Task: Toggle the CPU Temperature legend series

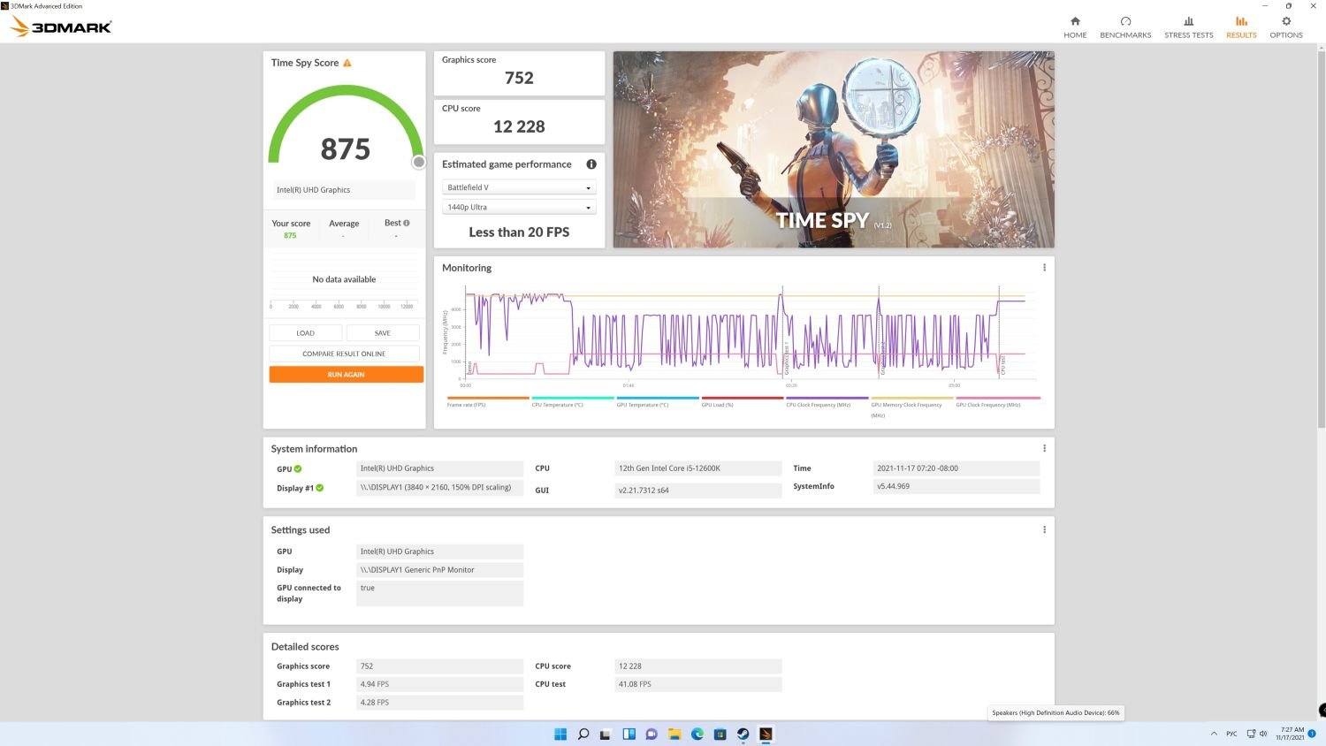Action: click(573, 402)
